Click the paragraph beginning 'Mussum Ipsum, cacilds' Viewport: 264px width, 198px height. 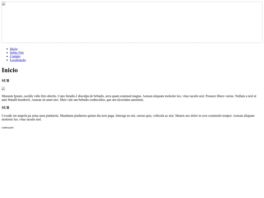pos(129,98)
